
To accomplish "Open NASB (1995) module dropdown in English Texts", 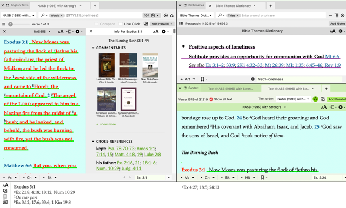I will click(x=18, y=15).
